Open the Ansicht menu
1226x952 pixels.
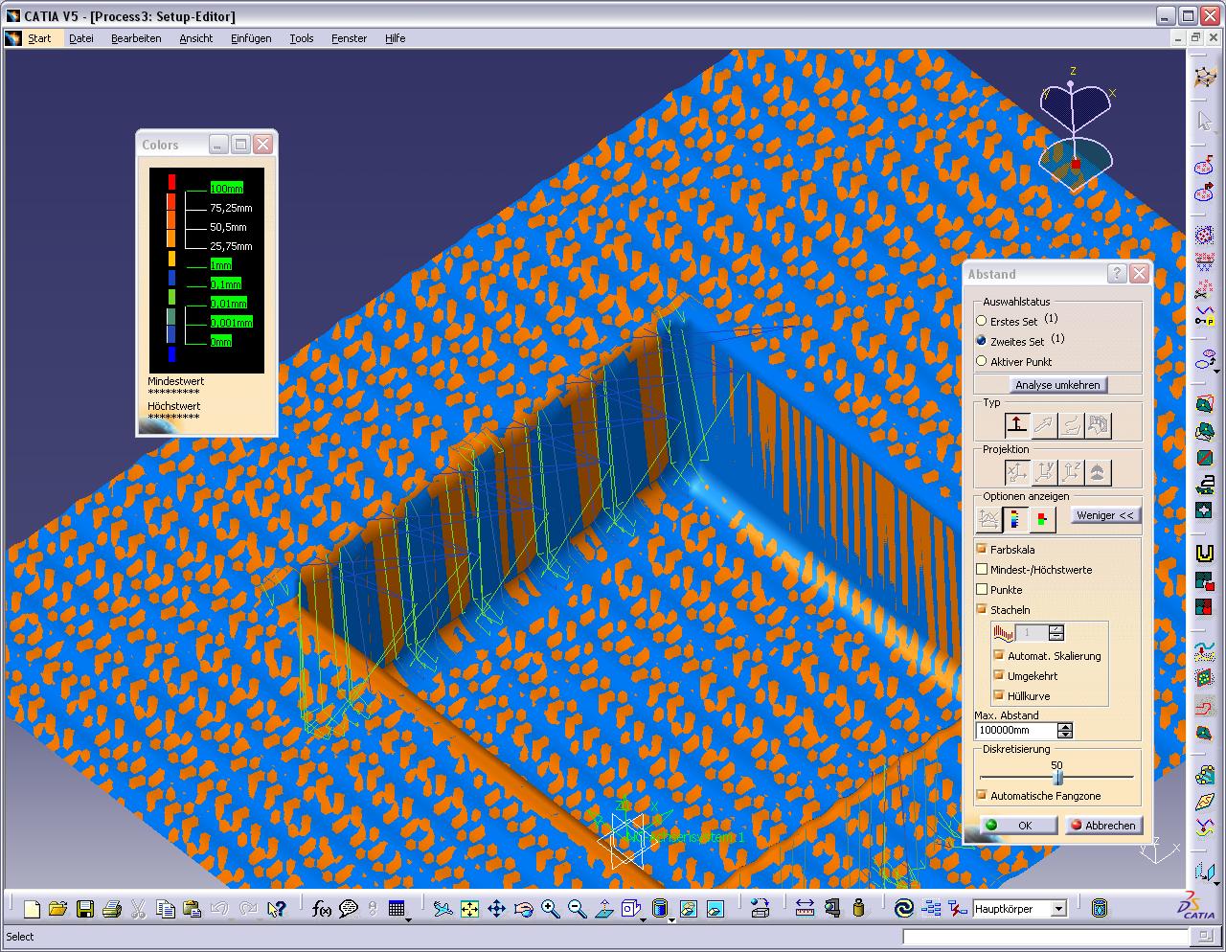[x=196, y=38]
